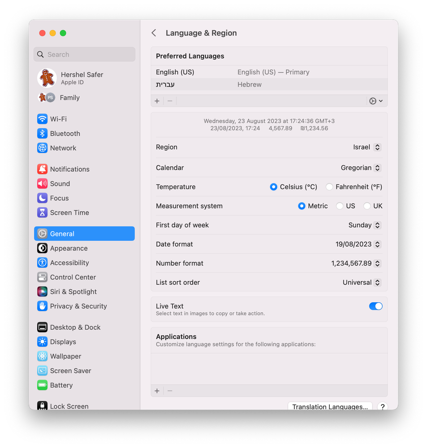Select the Battery icon
The image size is (427, 448).
42,385
